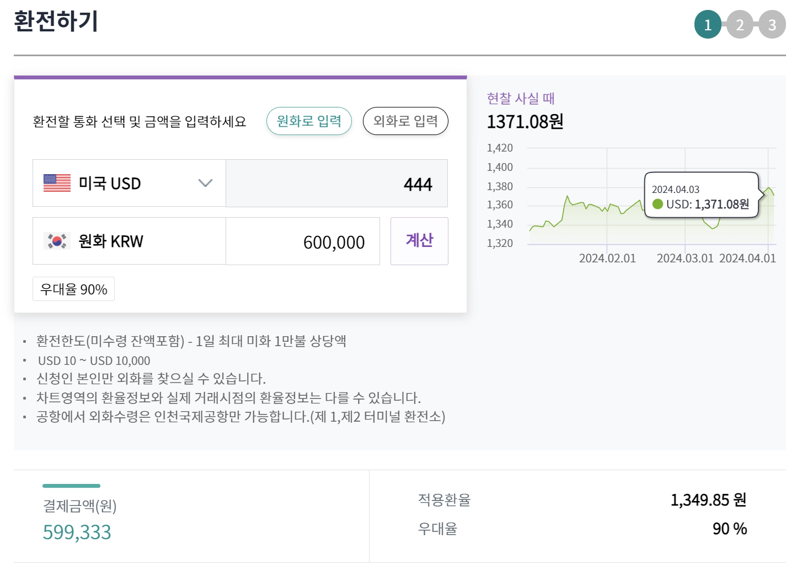802x576 pixels.
Task: Select the 원화로 입력 input mode
Action: pyautogui.click(x=309, y=121)
